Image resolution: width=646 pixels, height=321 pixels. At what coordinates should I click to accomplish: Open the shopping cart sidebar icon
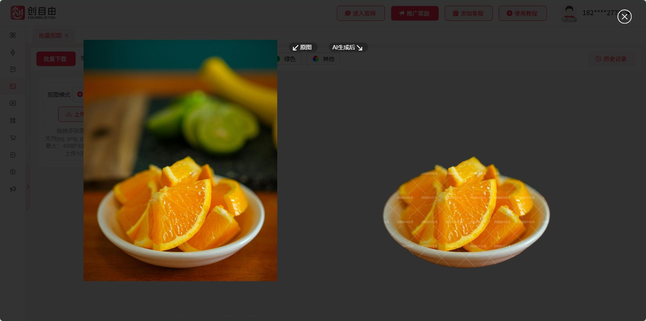pyautogui.click(x=13, y=138)
